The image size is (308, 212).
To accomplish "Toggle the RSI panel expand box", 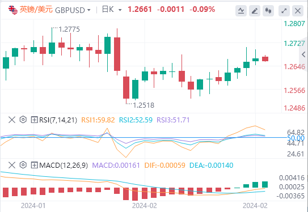I will pyautogui.click(x=34, y=120).
